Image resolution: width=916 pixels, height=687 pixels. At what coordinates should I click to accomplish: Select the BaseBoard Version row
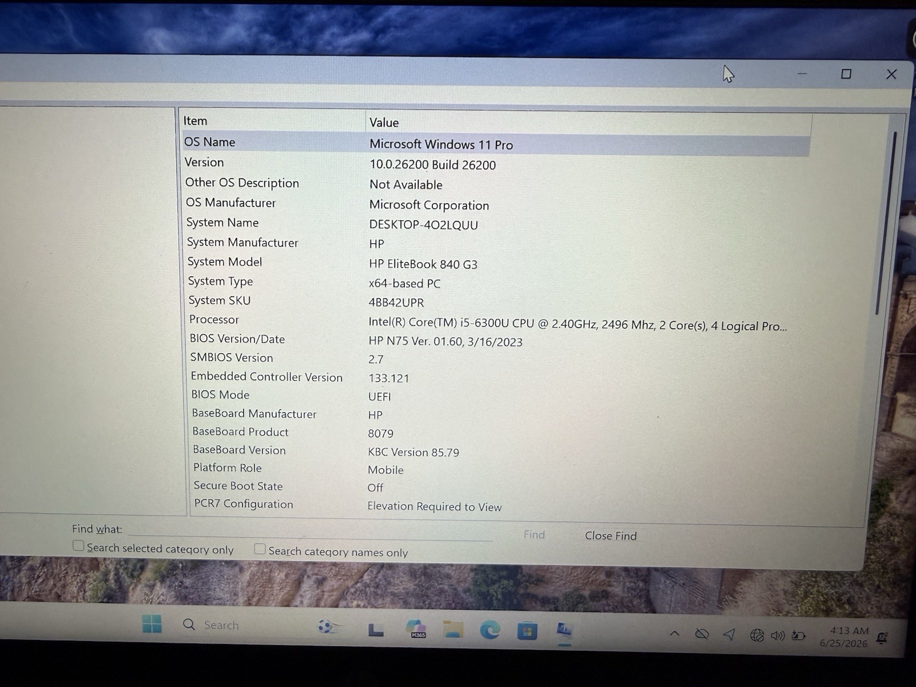(496, 451)
